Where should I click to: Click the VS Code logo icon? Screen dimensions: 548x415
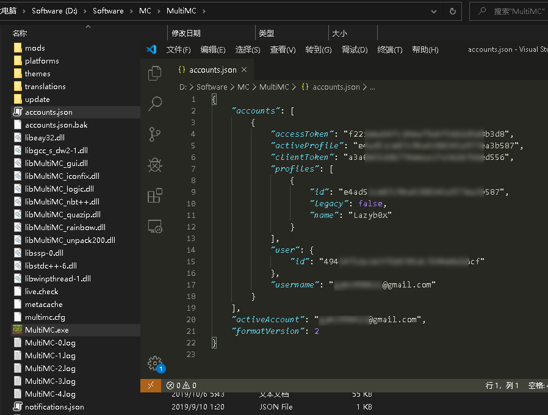(151, 49)
